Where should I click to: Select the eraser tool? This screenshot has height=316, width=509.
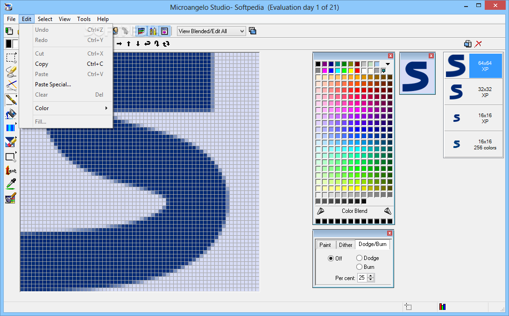tap(11, 142)
